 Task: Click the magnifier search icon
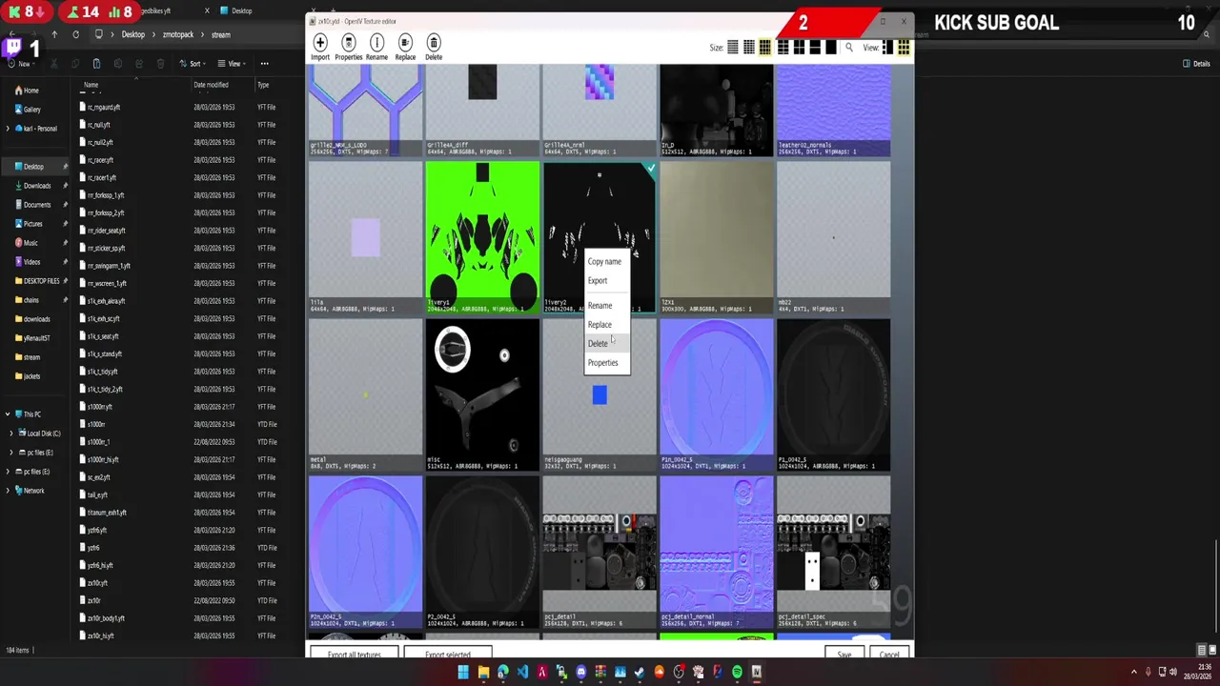tap(848, 48)
